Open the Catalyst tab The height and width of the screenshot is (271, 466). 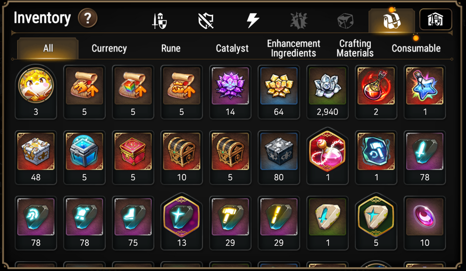point(232,48)
